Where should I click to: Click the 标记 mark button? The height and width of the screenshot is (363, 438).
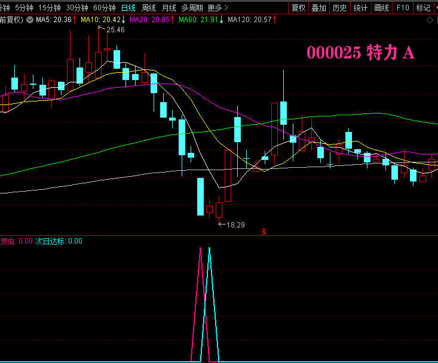pyautogui.click(x=424, y=8)
